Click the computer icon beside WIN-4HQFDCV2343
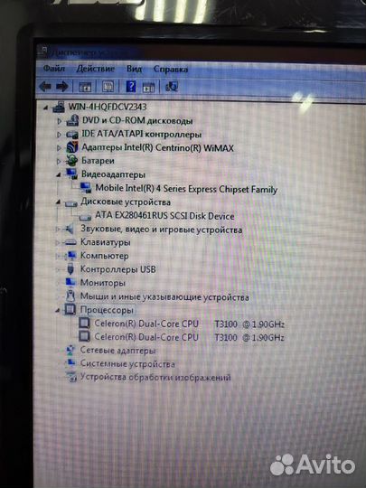The height and width of the screenshot is (488, 366). 59,107
